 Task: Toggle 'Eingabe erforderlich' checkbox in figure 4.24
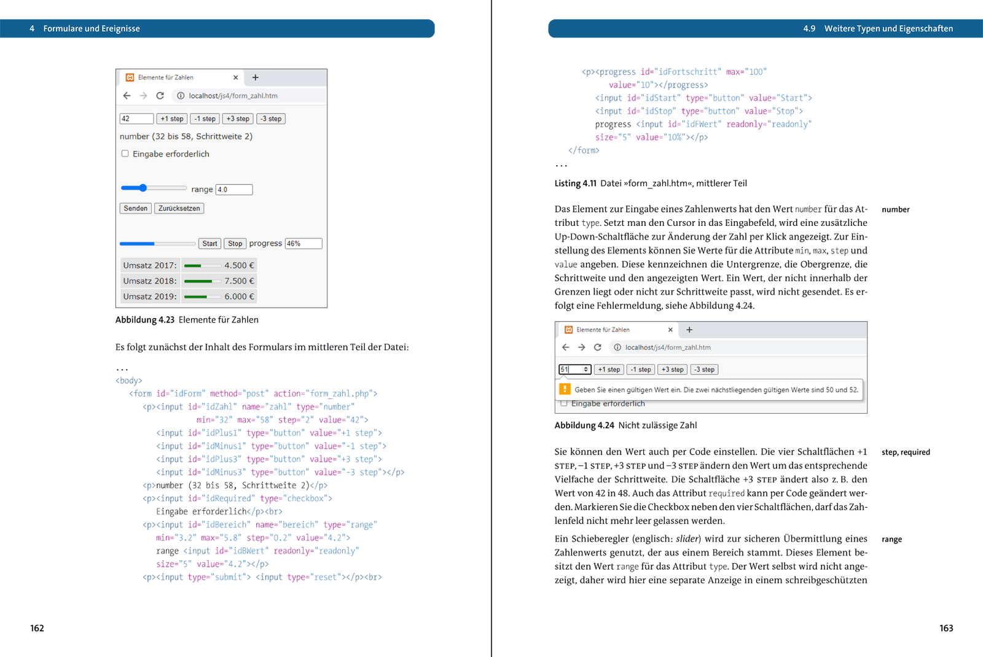coord(563,403)
